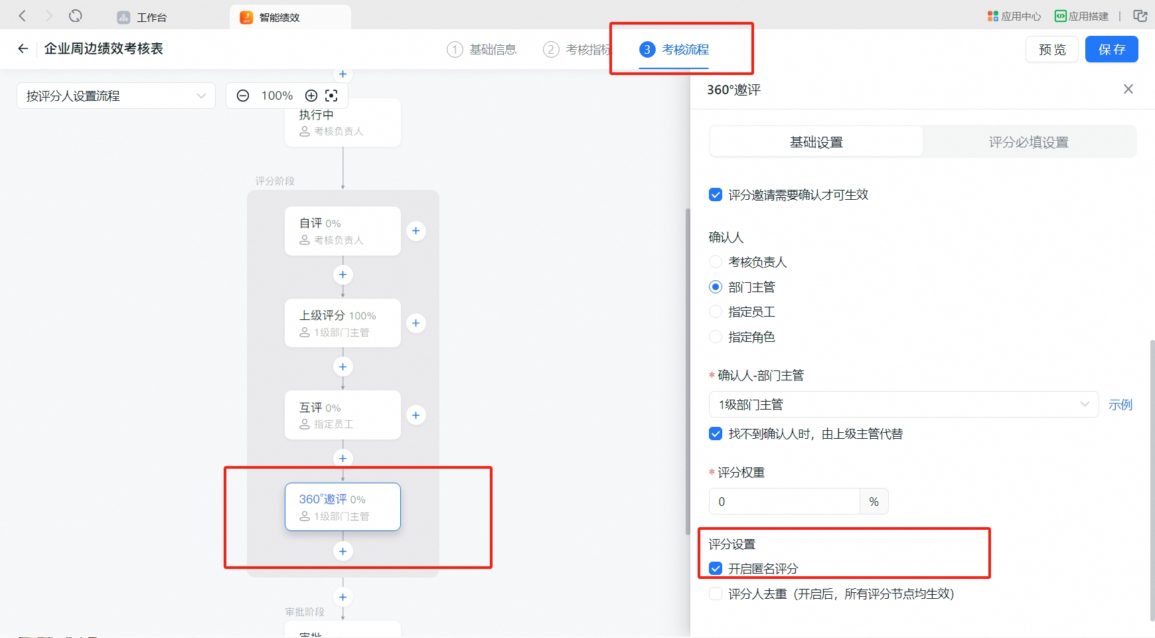Switch to the 智能绩效 tab
The width and height of the screenshot is (1155, 638).
290,17
